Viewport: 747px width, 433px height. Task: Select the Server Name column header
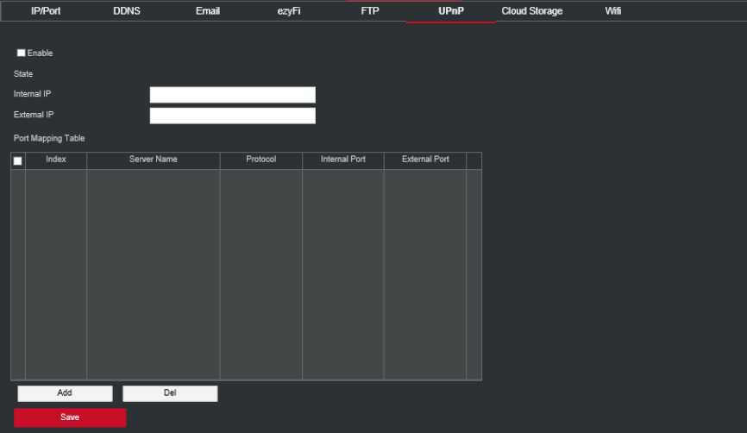[154, 160]
